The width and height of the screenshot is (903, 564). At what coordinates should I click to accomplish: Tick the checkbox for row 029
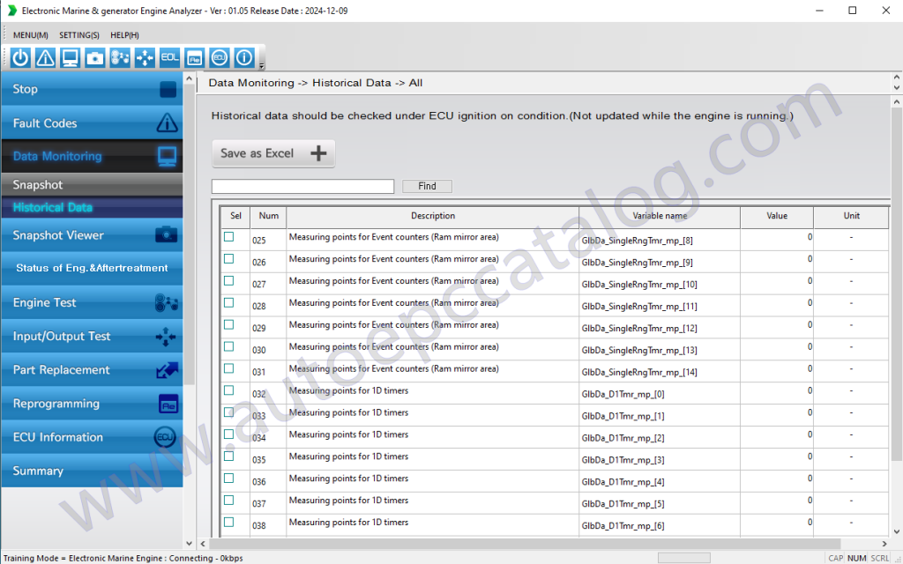click(228, 324)
